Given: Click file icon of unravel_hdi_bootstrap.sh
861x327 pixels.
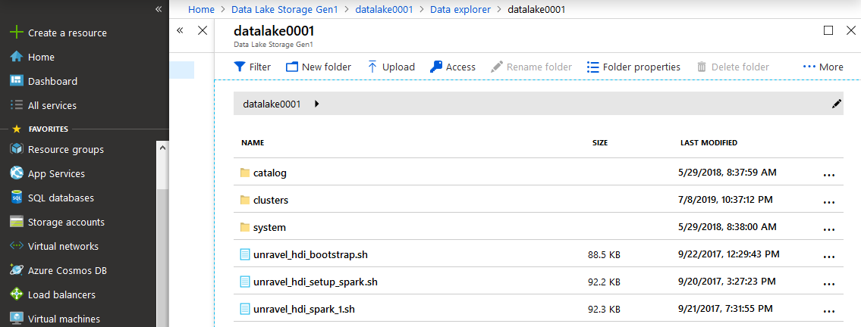Looking at the screenshot, I should point(245,254).
